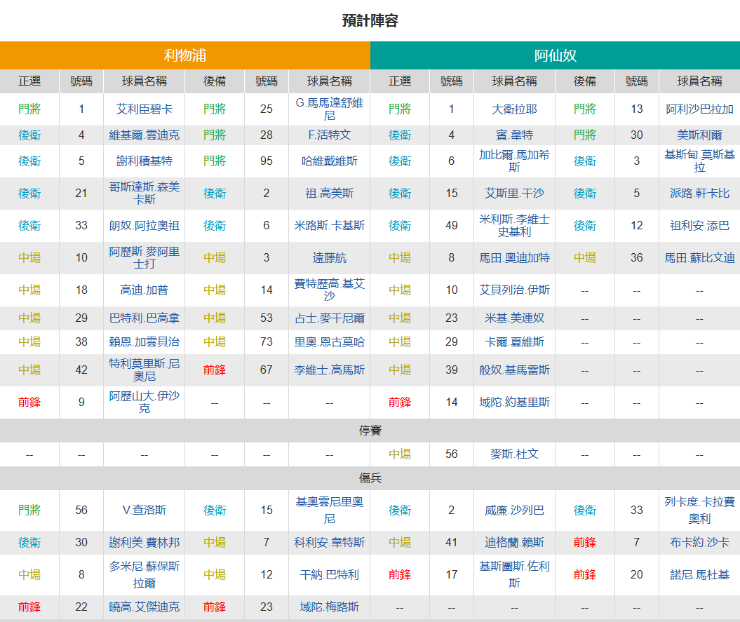Open 里奧.恩古莫哈 link
The image size is (740, 622).
[x=330, y=342]
